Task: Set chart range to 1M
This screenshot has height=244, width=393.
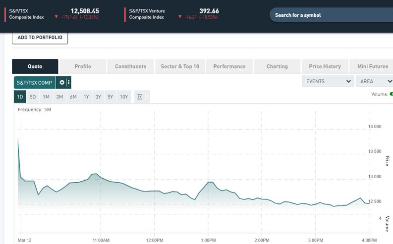Action: click(46, 97)
